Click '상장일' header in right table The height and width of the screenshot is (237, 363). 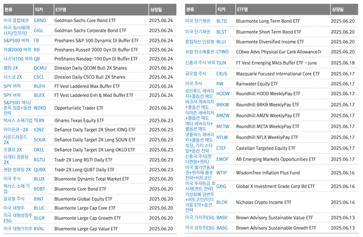pyautogui.click(x=337, y=10)
